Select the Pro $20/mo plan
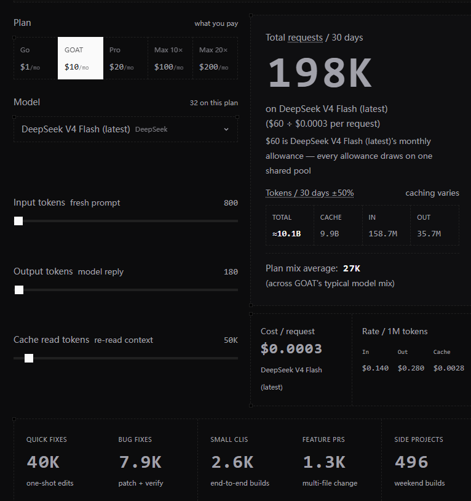Viewport: 471px width, 501px height. click(x=125, y=58)
